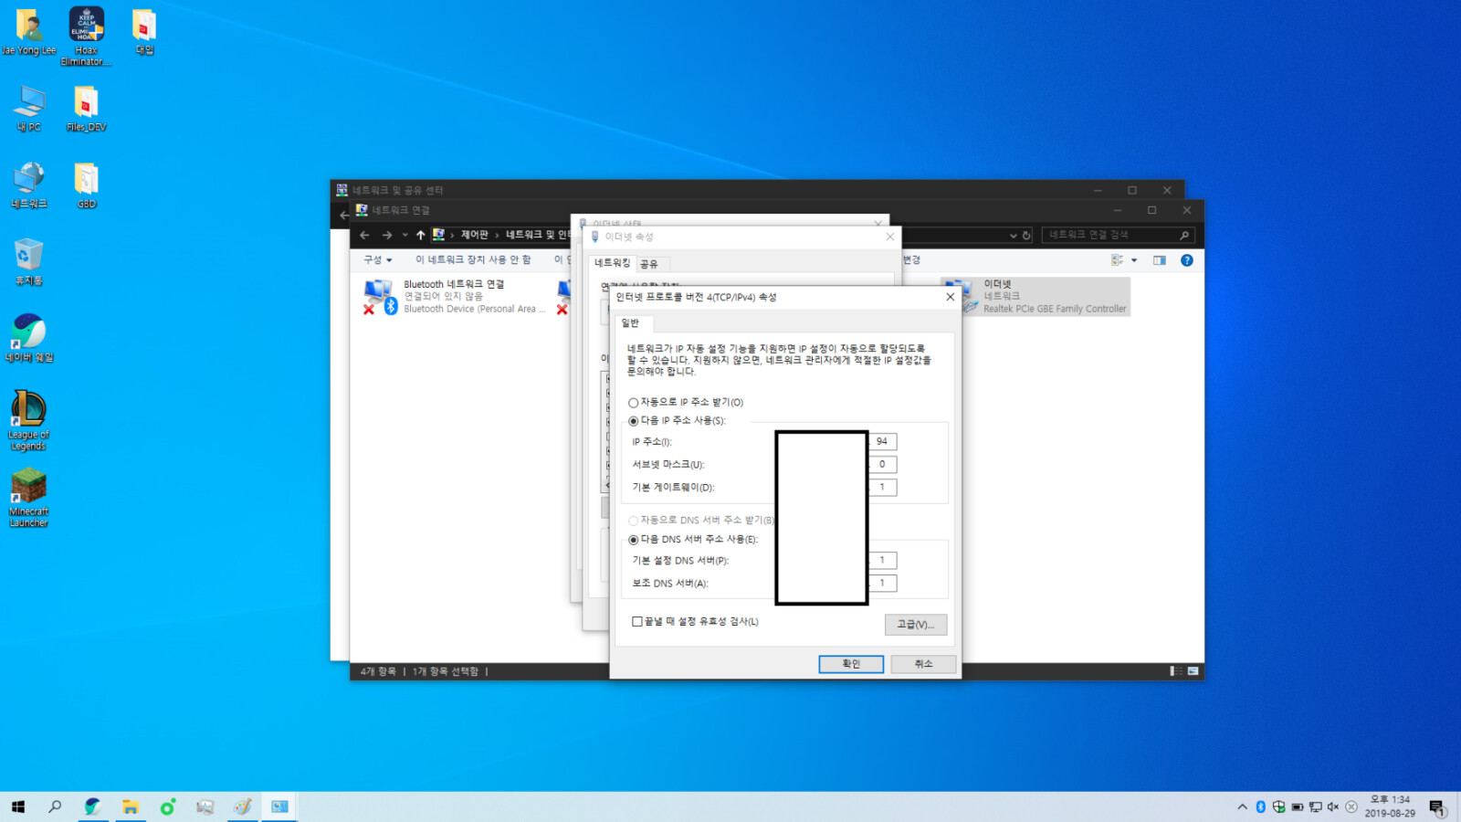The height and width of the screenshot is (822, 1461).
Task: Open the 이더넷 Realtek adapter
Action: point(1041,296)
